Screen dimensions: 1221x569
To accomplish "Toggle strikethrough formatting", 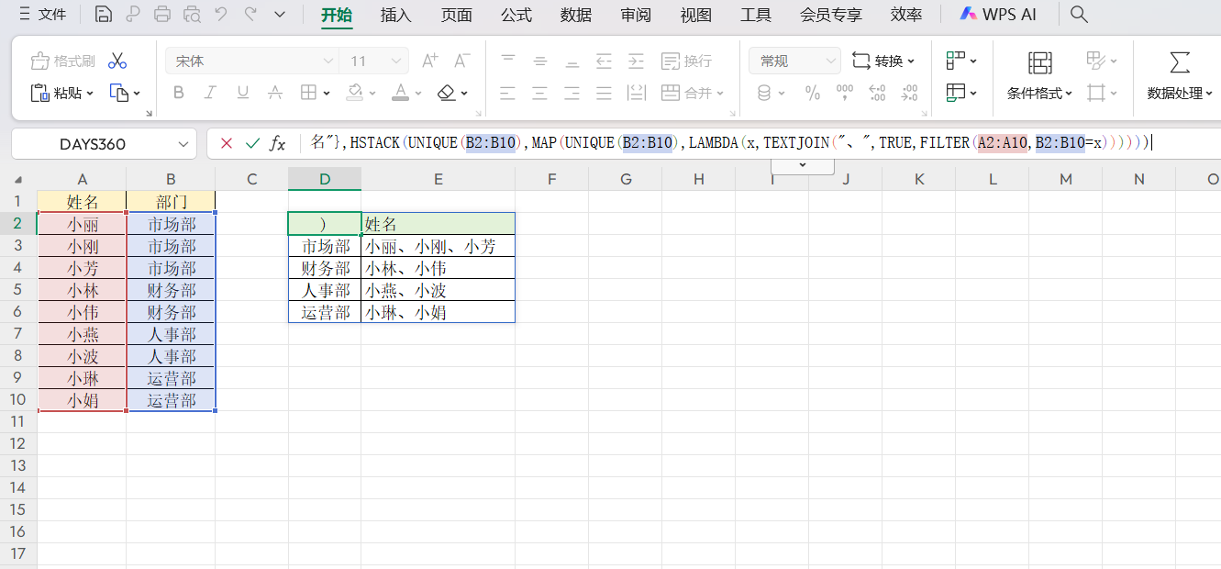I will coord(274,93).
